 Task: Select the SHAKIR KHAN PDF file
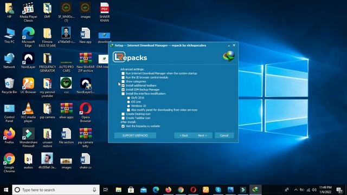point(105,12)
